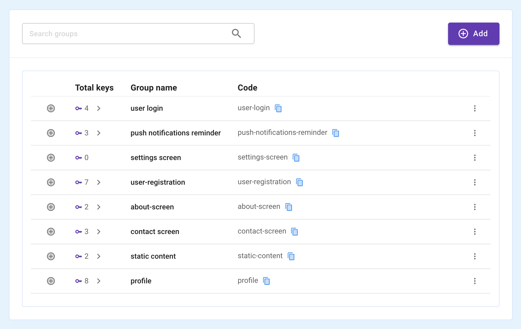Open the three-dot menu for contact screen
This screenshot has width=521, height=329.
pyautogui.click(x=475, y=232)
